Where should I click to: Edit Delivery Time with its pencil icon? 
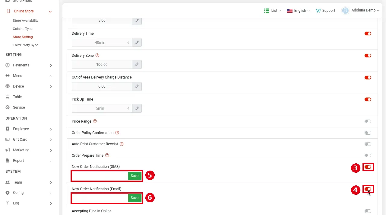137,43
